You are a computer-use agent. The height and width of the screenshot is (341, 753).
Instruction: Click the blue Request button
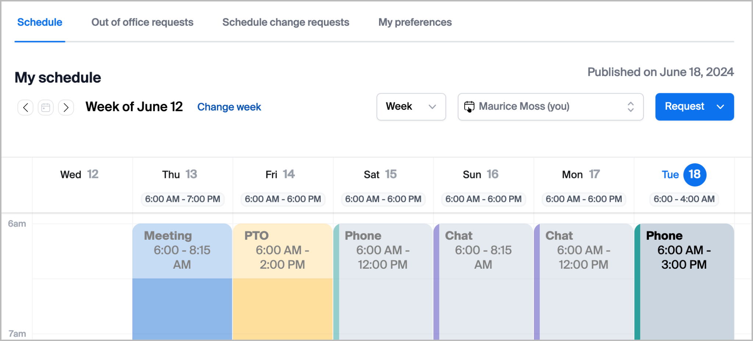click(x=684, y=107)
